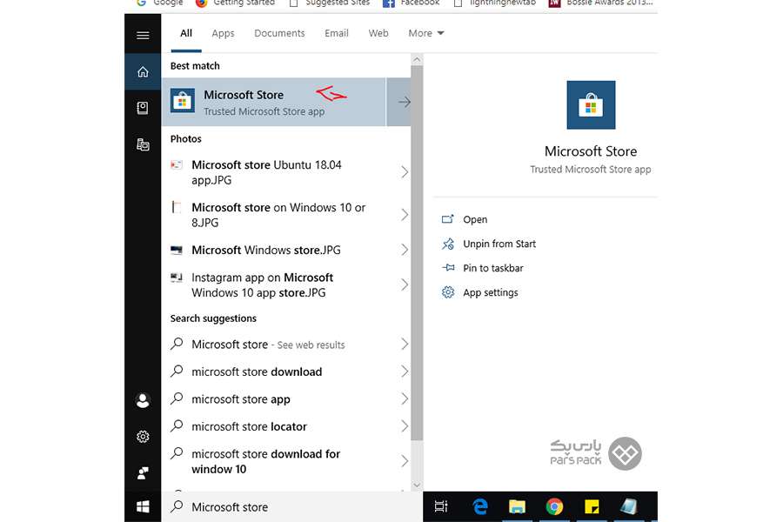The width and height of the screenshot is (783, 522).
Task: Launch Microsoft Edge from the taskbar
Action: coord(479,506)
